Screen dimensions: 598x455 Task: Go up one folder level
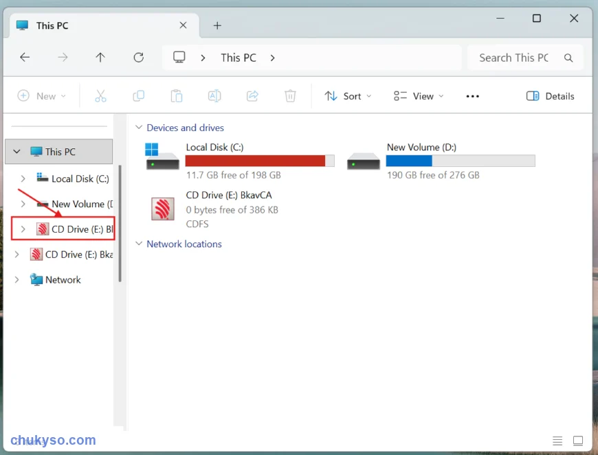point(100,58)
